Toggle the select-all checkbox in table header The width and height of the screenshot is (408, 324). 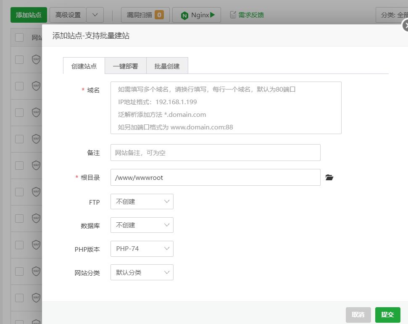tap(19, 37)
